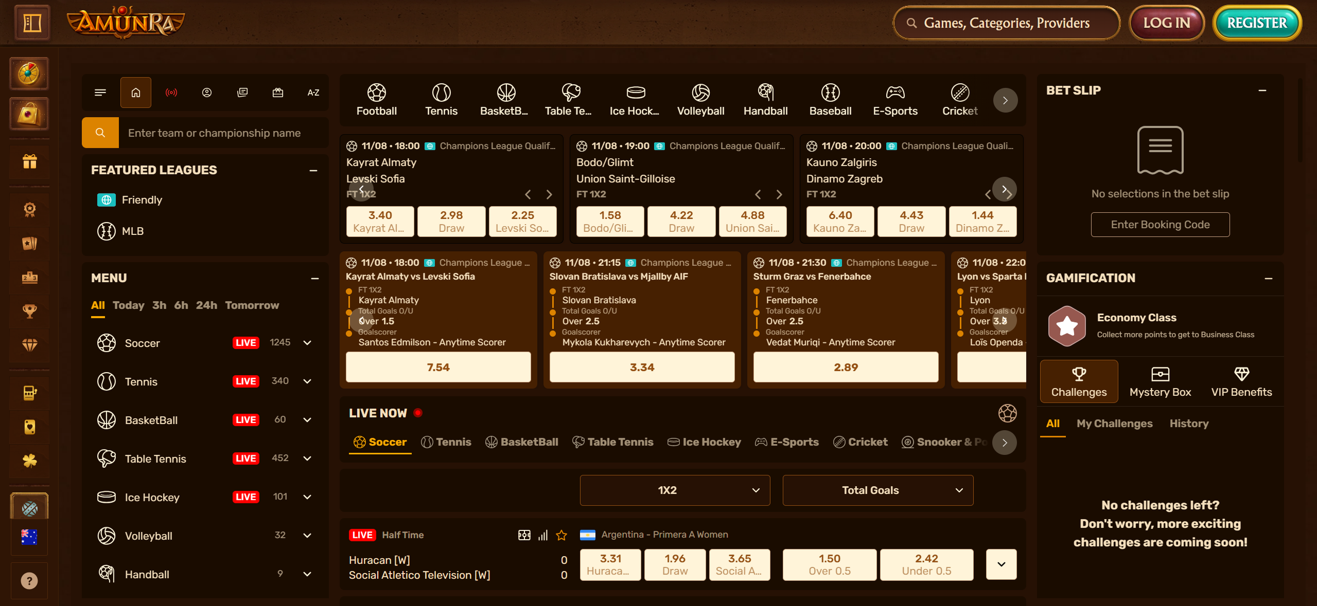Open the sidebar panel toggle icon

tap(32, 23)
